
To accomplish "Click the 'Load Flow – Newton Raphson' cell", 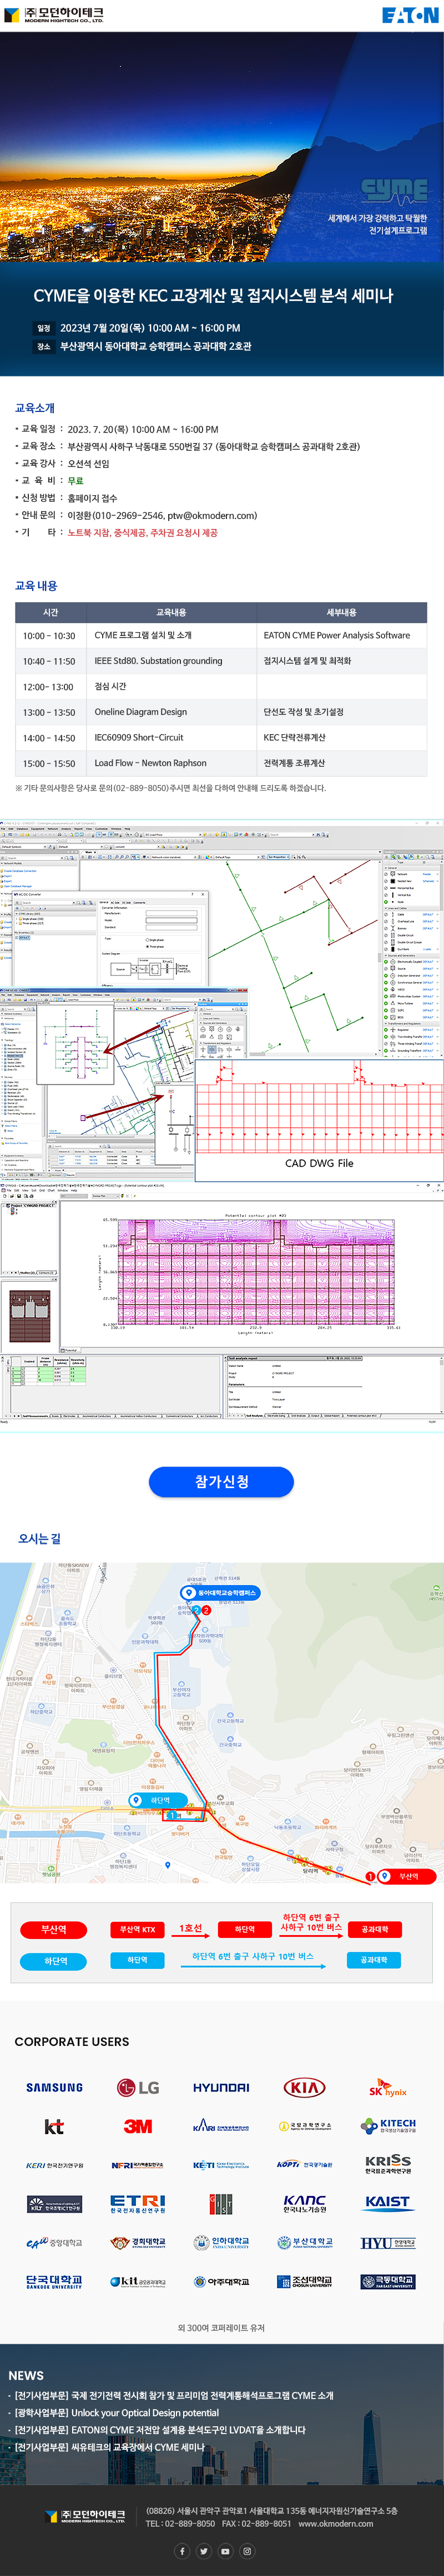I will coord(171,763).
